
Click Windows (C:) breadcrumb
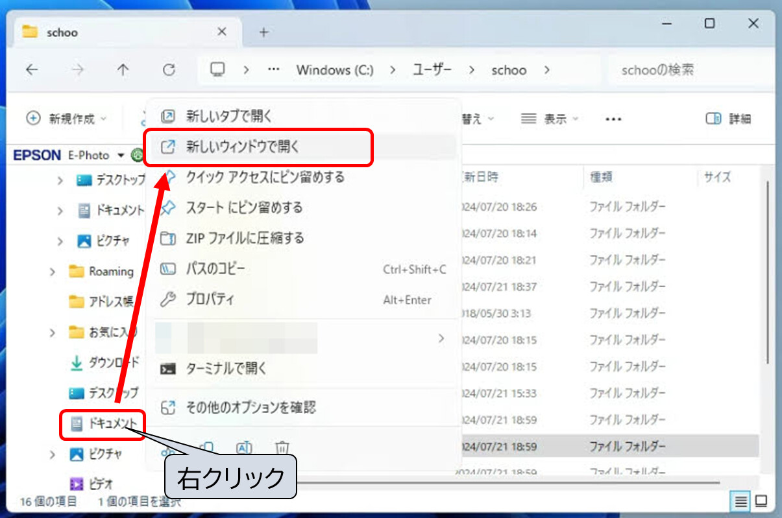(335, 70)
